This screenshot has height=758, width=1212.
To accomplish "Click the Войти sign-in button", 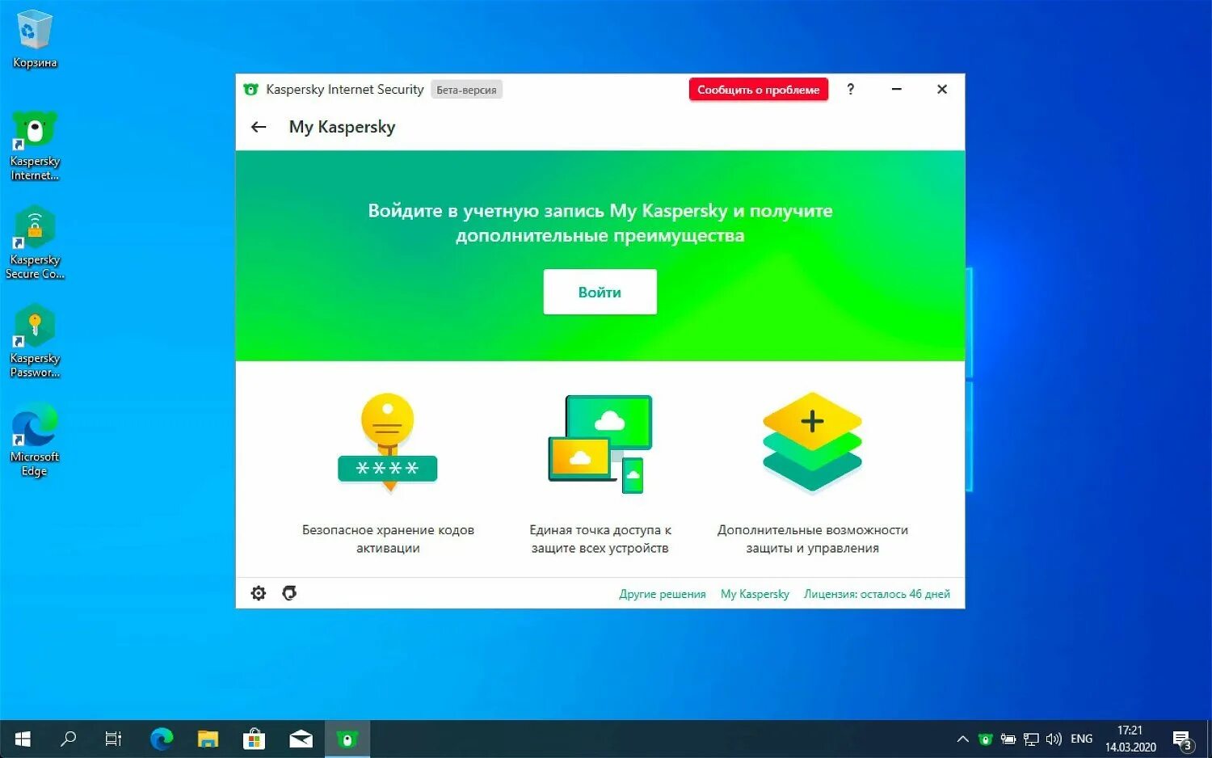I will tap(600, 292).
